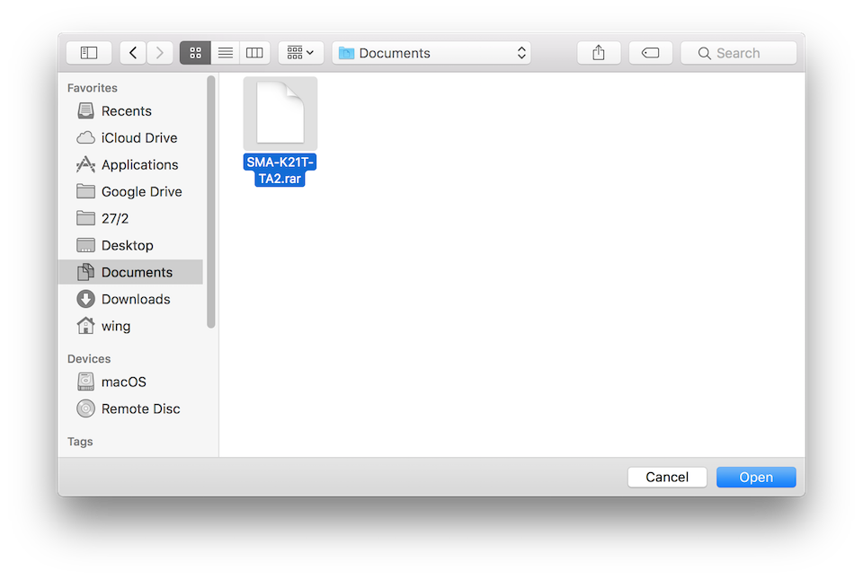Switch to column view
The width and height of the screenshot is (863, 579).
coord(254,52)
